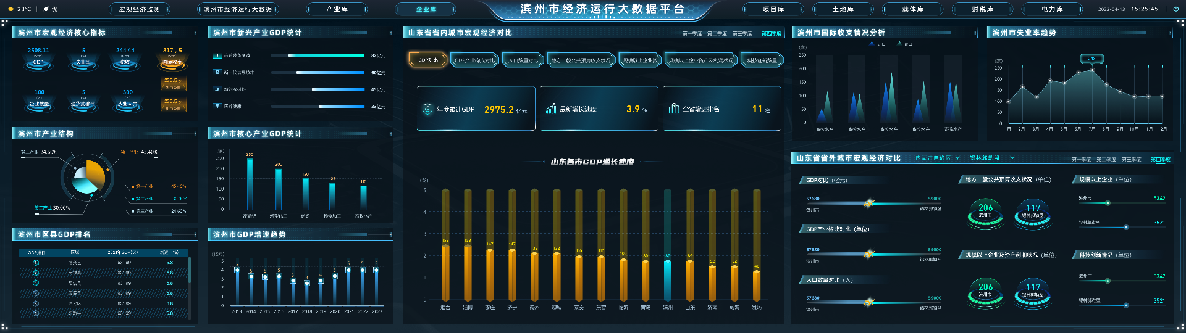Open the 宏观经济监测 navigation tab
1186x333 pixels.
[140, 9]
